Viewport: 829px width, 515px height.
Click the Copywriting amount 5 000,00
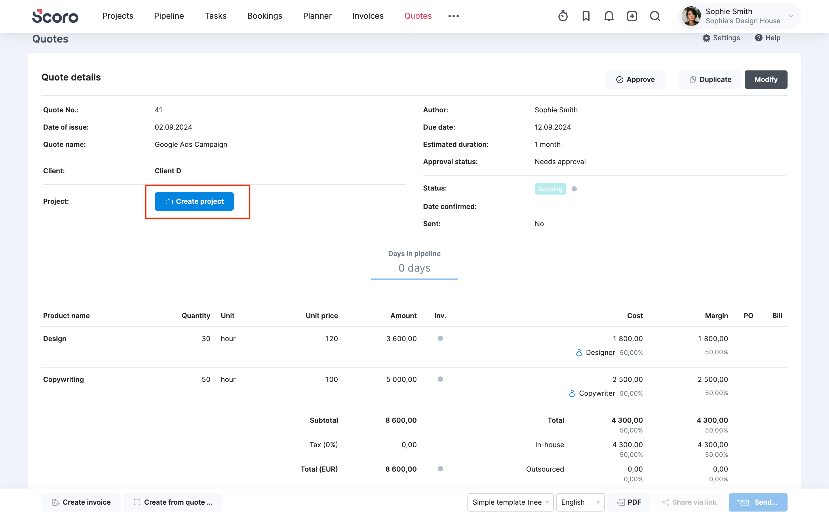point(401,379)
